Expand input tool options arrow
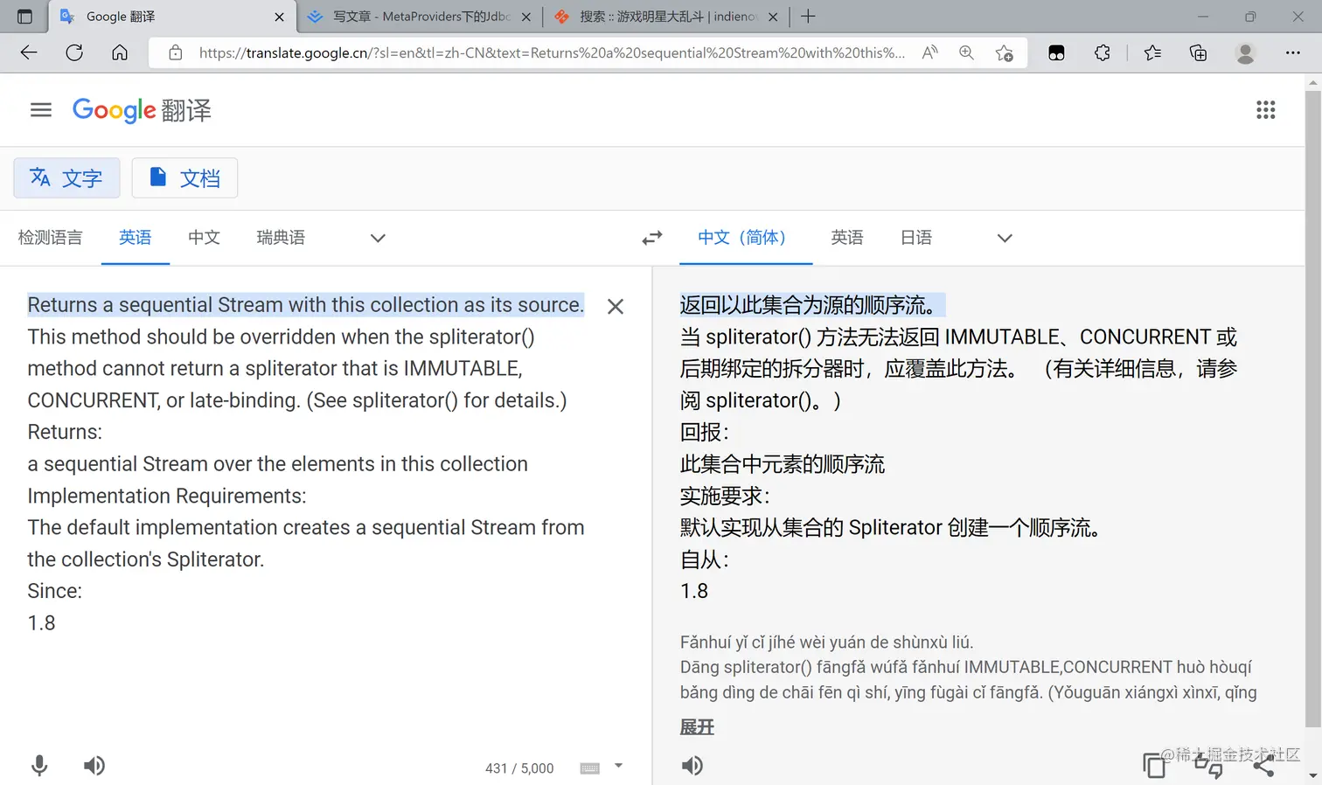This screenshot has height=785, width=1322. pyautogui.click(x=618, y=766)
